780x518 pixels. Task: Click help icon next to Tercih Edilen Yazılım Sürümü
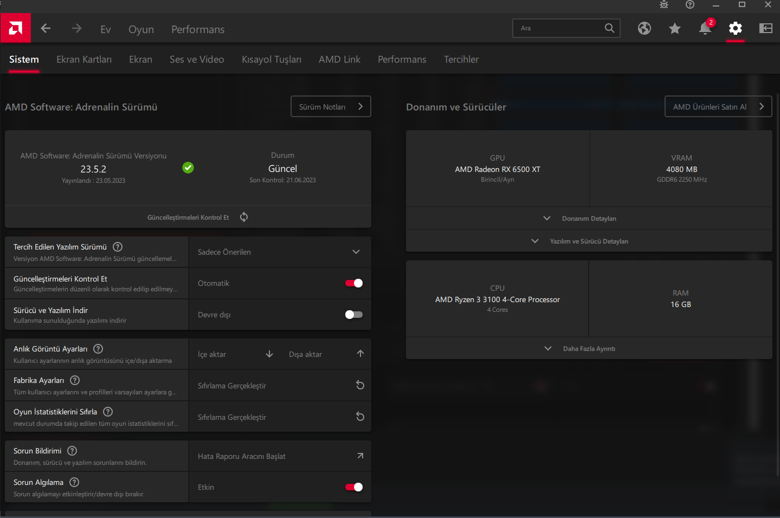point(118,247)
